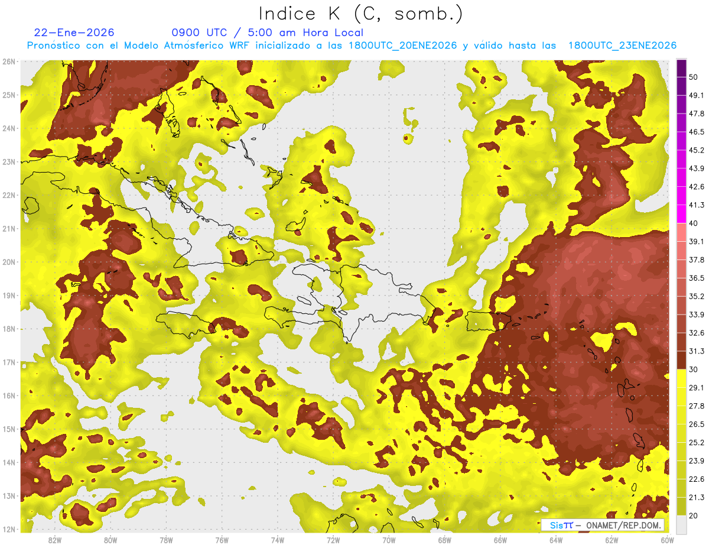Click the 64W longitude label
Viewport: 709px width, 548px height.
[x=556, y=540]
